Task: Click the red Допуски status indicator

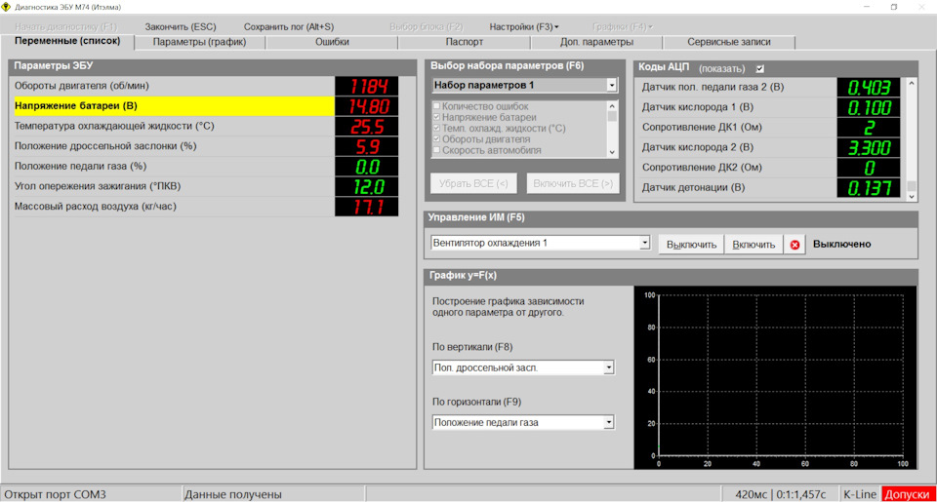Action: (x=908, y=494)
